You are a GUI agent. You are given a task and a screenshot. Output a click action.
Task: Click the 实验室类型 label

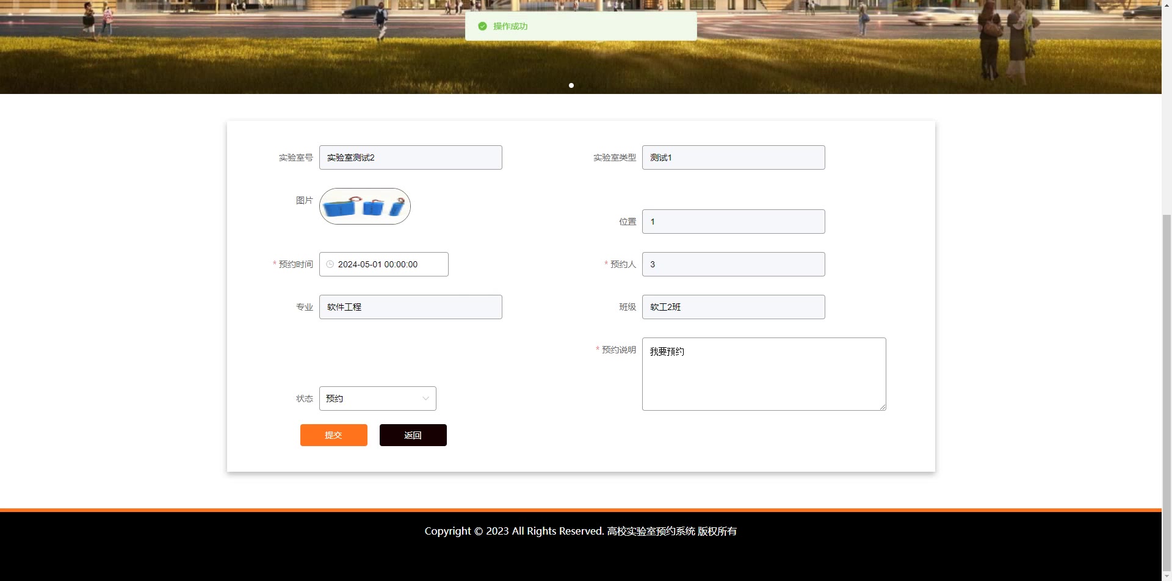(x=614, y=157)
